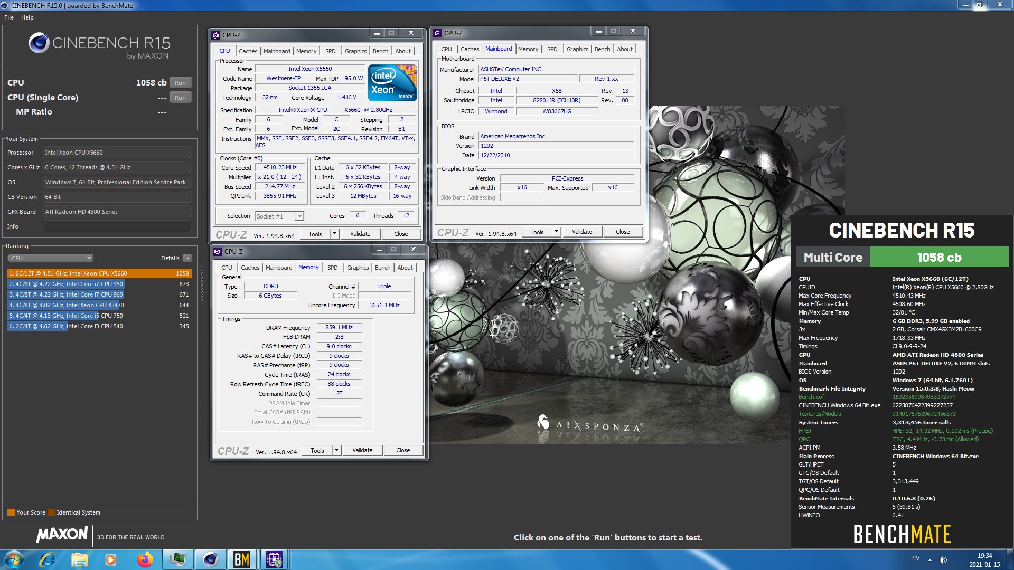
Task: Click the taskbar clock 19:34
Action: tap(984, 556)
